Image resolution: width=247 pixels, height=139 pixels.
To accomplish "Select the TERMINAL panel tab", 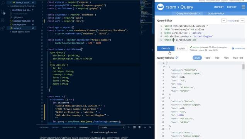I will 83,127.
